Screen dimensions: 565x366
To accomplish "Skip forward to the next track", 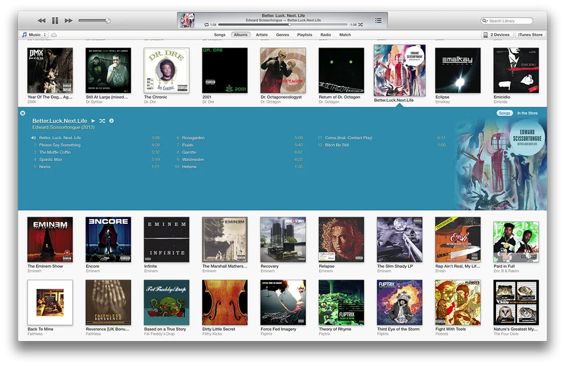I will (x=68, y=20).
